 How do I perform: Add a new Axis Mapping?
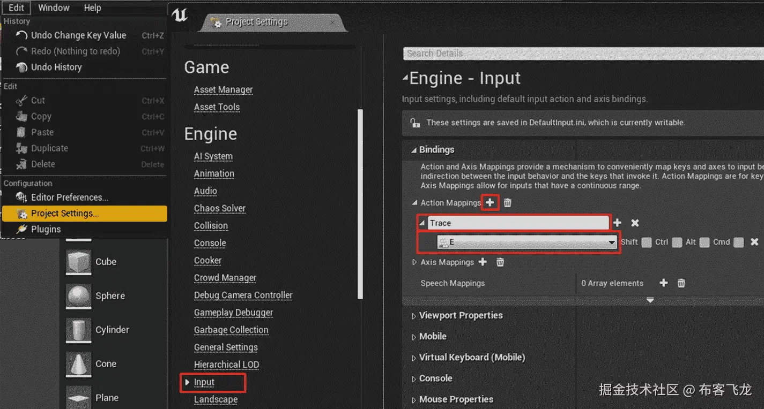coord(483,262)
